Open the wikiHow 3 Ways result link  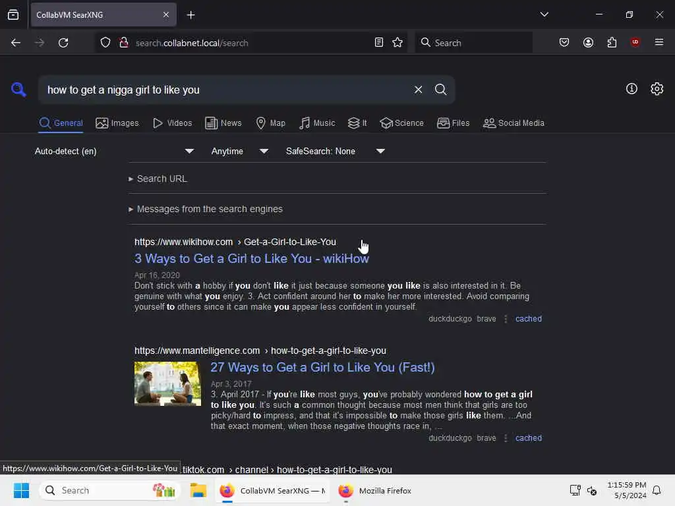(x=252, y=258)
